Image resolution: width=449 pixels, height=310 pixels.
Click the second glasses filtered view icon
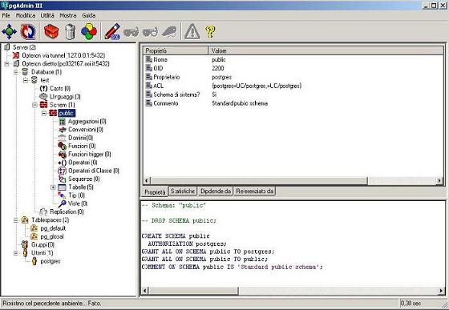(x=150, y=32)
